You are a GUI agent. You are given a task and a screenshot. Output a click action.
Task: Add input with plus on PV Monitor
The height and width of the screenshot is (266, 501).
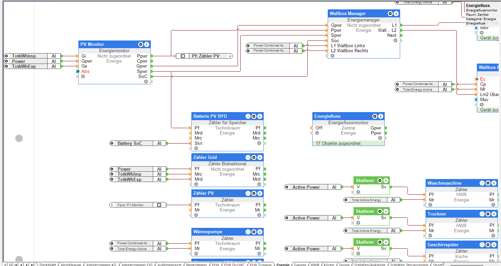tap(83, 77)
